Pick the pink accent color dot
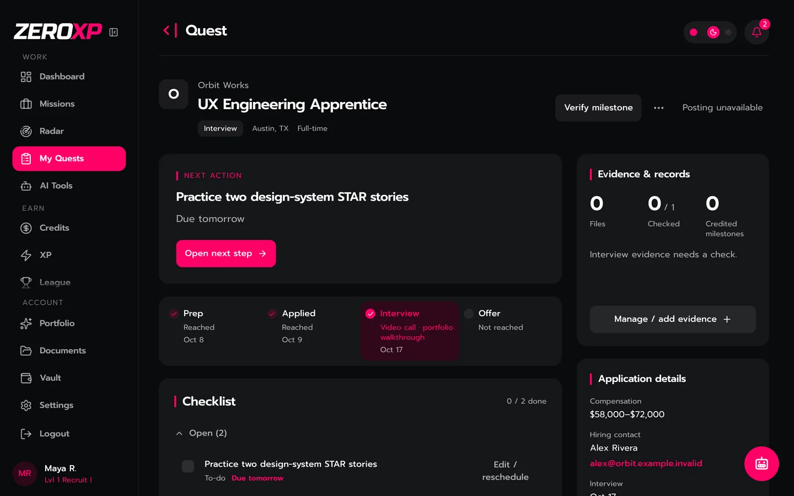The image size is (794, 496). [694, 33]
